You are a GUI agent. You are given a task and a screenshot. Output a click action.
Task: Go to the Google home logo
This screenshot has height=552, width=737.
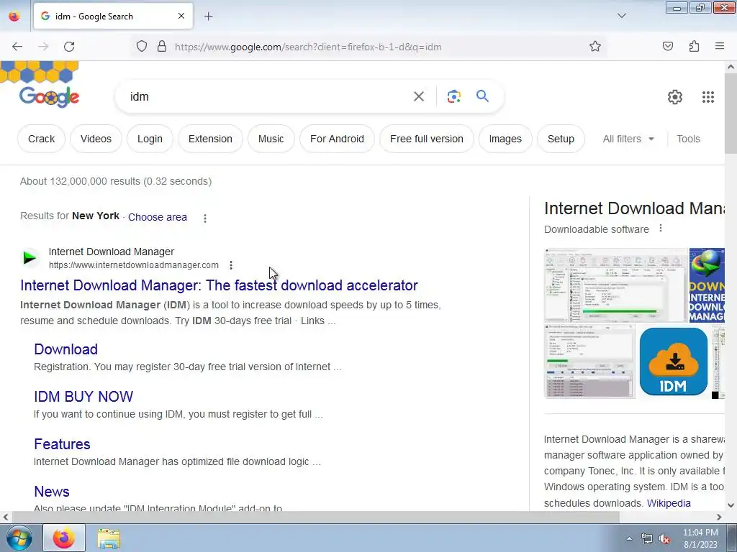pyautogui.click(x=49, y=97)
